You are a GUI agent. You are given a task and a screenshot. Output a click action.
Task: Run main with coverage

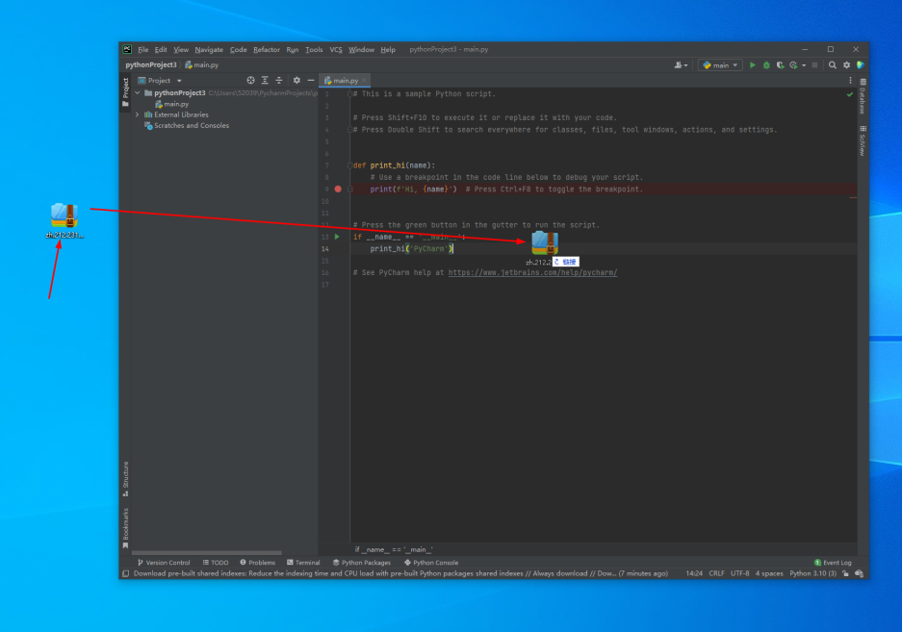click(780, 65)
